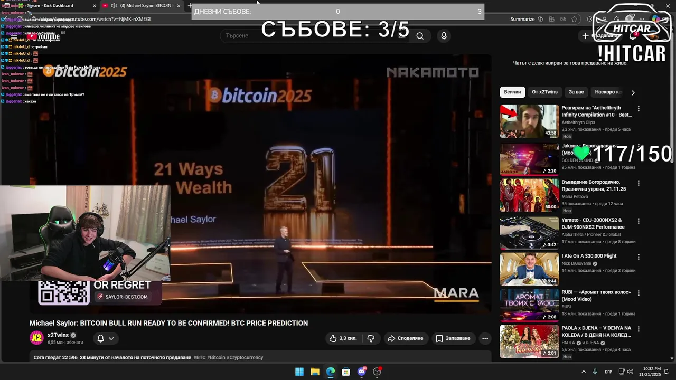
Task: Dislike the video with thumbs down
Action: point(371,338)
